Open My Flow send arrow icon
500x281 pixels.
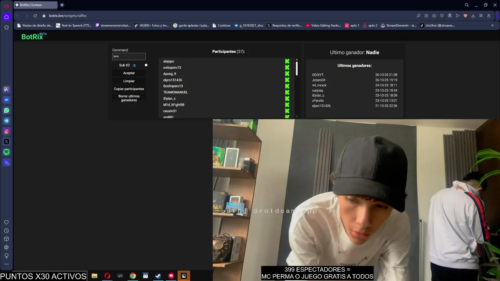tap(457, 16)
